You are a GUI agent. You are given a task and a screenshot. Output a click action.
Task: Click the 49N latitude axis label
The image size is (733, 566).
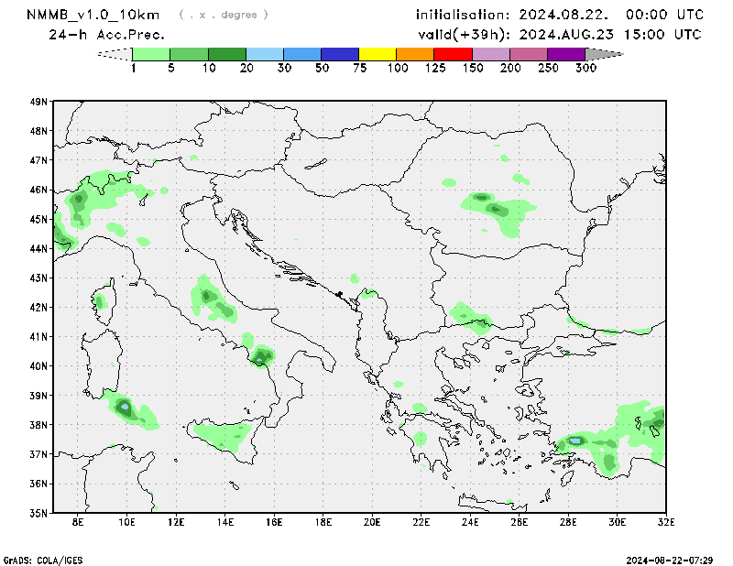tap(38, 102)
